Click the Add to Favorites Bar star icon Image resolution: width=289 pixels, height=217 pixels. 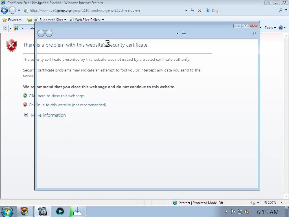coord(29,20)
